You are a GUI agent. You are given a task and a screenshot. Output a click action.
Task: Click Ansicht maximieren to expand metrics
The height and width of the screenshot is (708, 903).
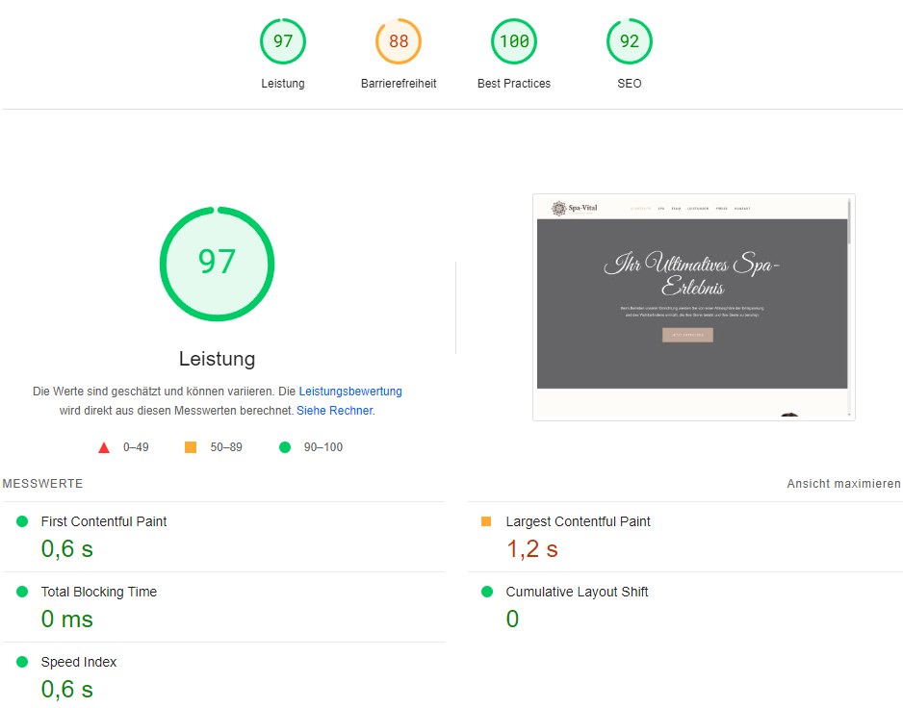coord(843,484)
